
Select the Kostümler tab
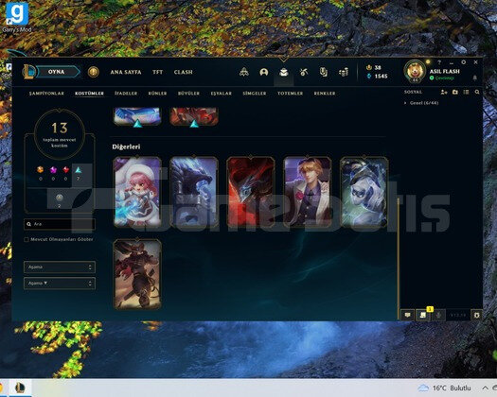pos(89,94)
